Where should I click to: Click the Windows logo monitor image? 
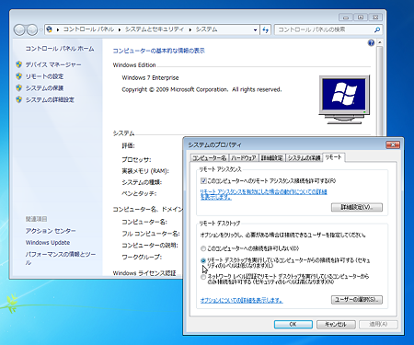pos(344,99)
